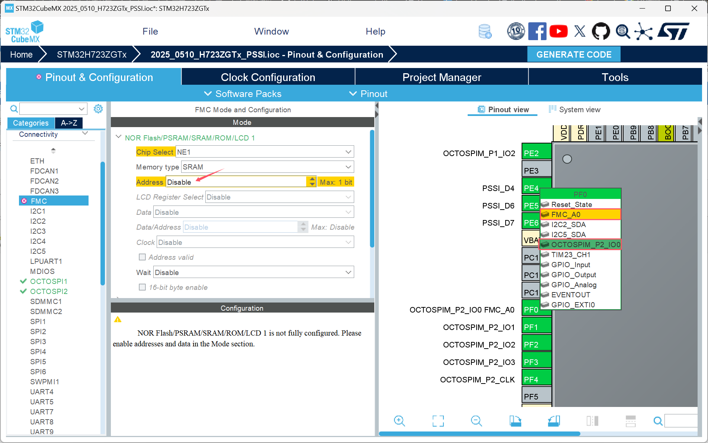Expand the Pinout dropdown menu
The image size is (708, 443).
click(368, 94)
